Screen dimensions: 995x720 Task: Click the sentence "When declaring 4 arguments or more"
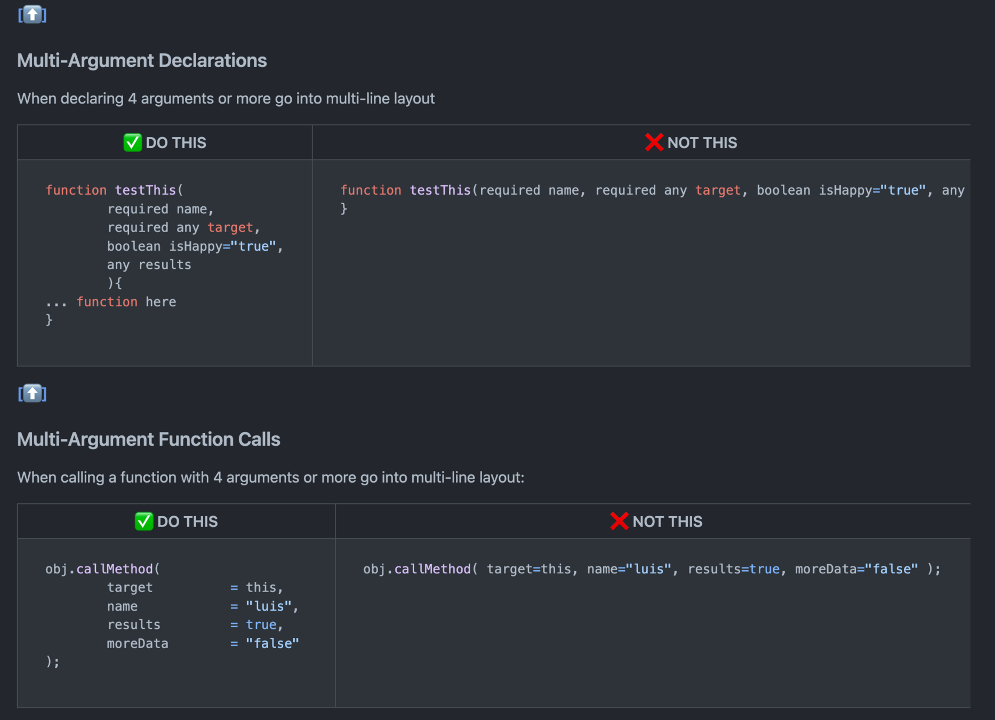click(x=226, y=99)
